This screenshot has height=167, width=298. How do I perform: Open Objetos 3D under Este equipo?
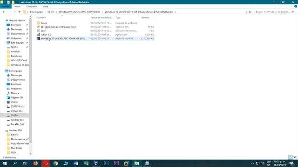[17, 97]
